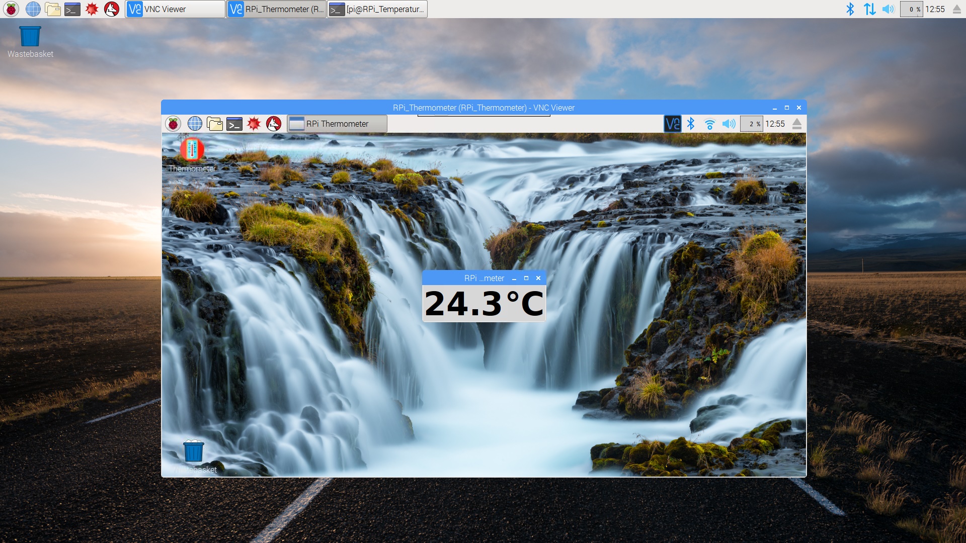This screenshot has height=543, width=966.
Task: Minimize the RPi_Thermometer VNC Viewer window
Action: click(x=775, y=108)
